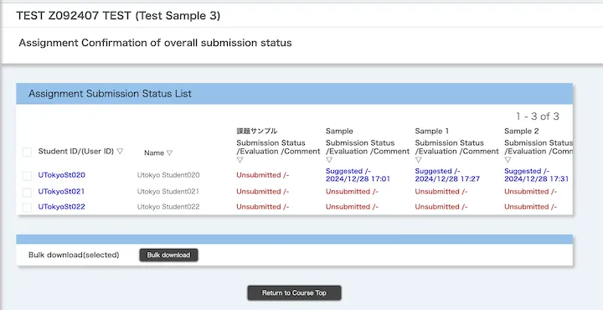Open Suggested submission dated 2024/12/28 17:27

tap(447, 175)
